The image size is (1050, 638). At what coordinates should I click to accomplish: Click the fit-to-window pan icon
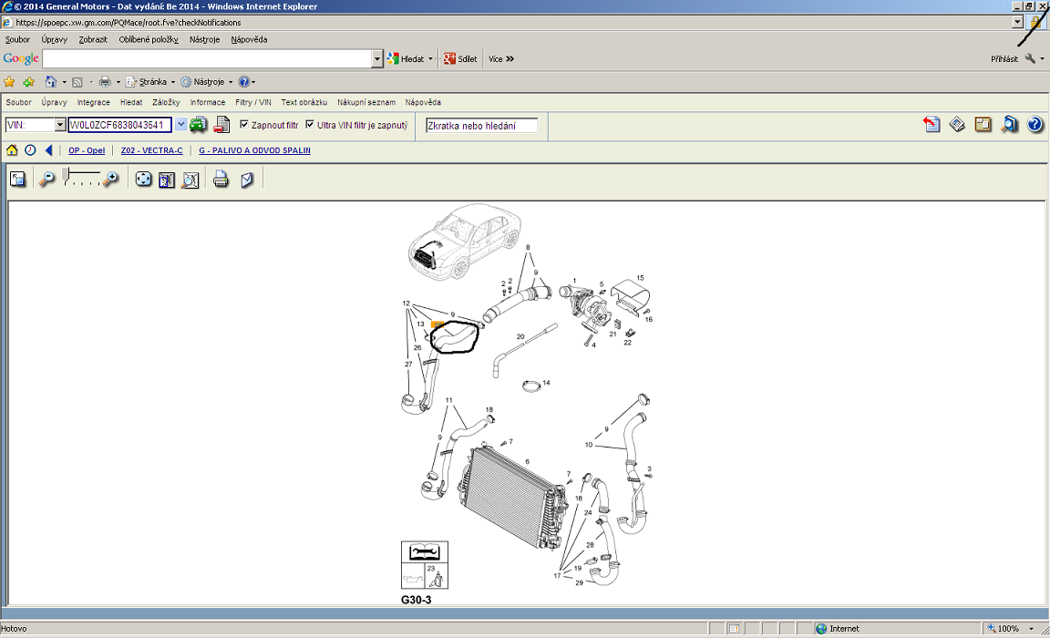click(x=143, y=180)
